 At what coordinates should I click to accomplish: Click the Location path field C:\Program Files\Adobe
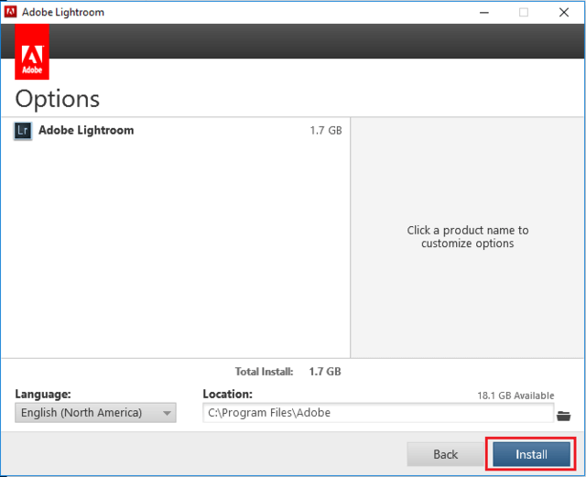coord(377,413)
